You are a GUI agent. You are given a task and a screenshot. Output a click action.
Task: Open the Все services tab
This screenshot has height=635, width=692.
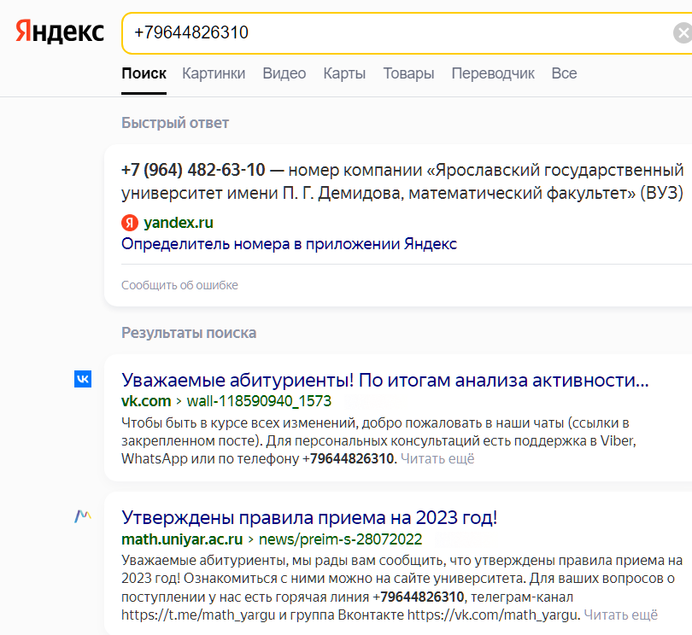point(564,73)
